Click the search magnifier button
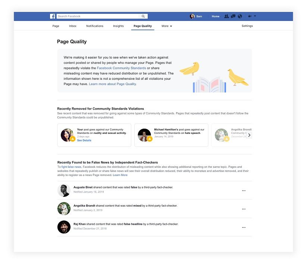307x264 pixels. (143, 16)
